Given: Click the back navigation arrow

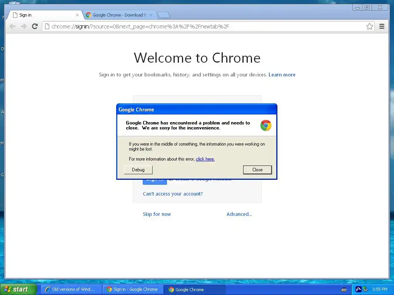Looking at the screenshot, I should [12, 27].
